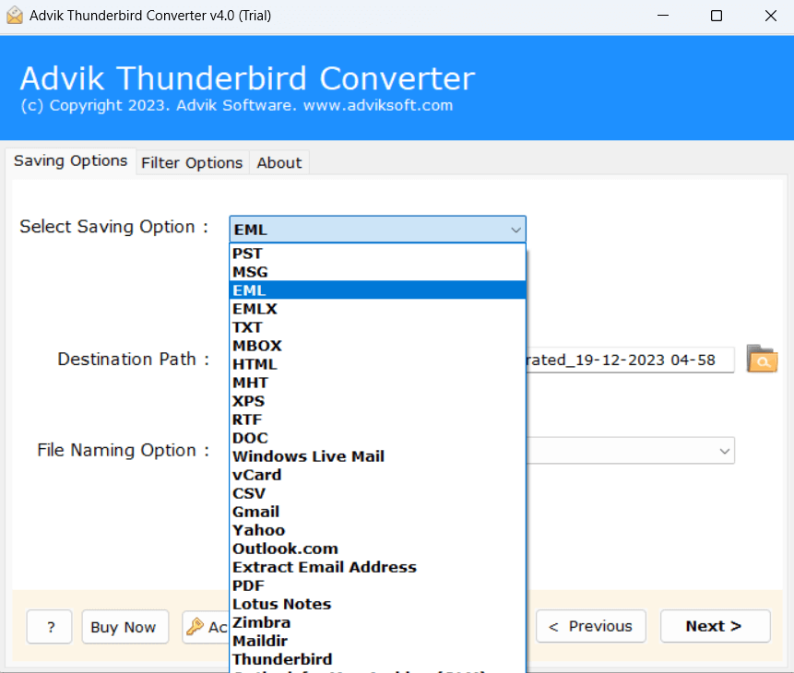794x673 pixels.
Task: Choose Extract Email Address option
Action: coord(378,567)
